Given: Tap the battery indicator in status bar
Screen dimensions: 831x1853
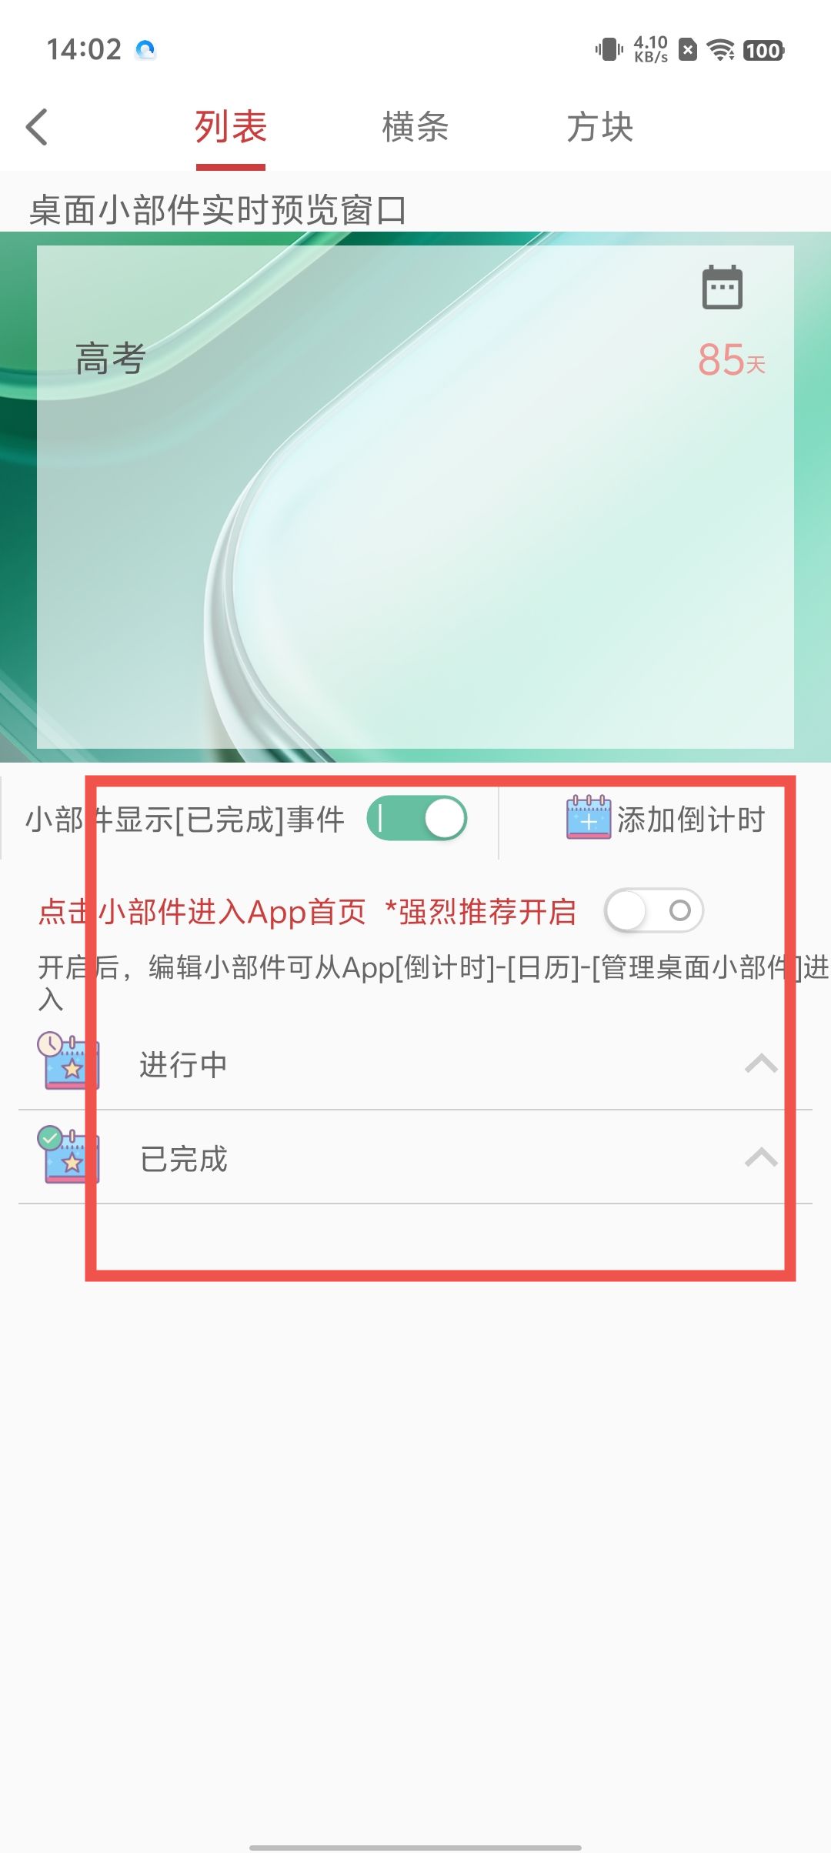Looking at the screenshot, I should pos(763,51).
